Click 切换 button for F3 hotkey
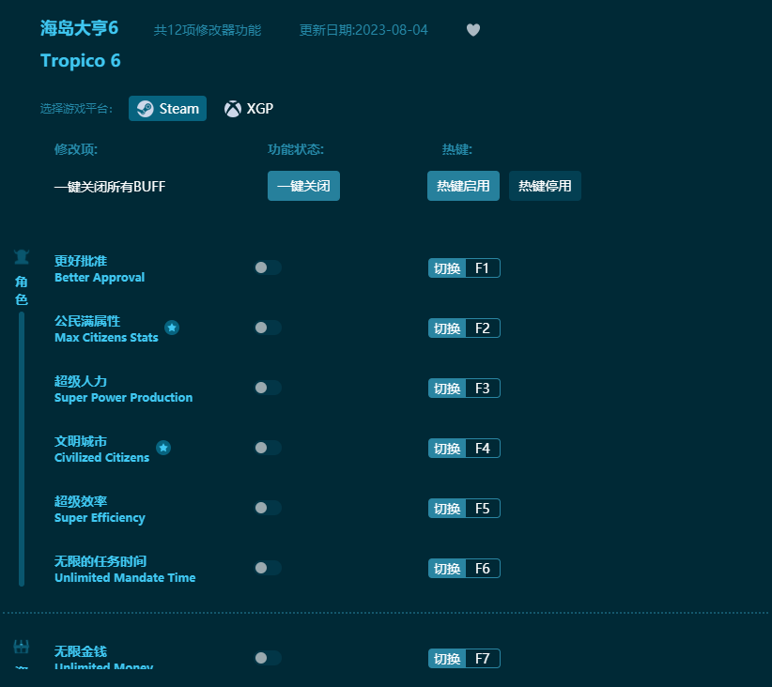 pyautogui.click(x=447, y=389)
